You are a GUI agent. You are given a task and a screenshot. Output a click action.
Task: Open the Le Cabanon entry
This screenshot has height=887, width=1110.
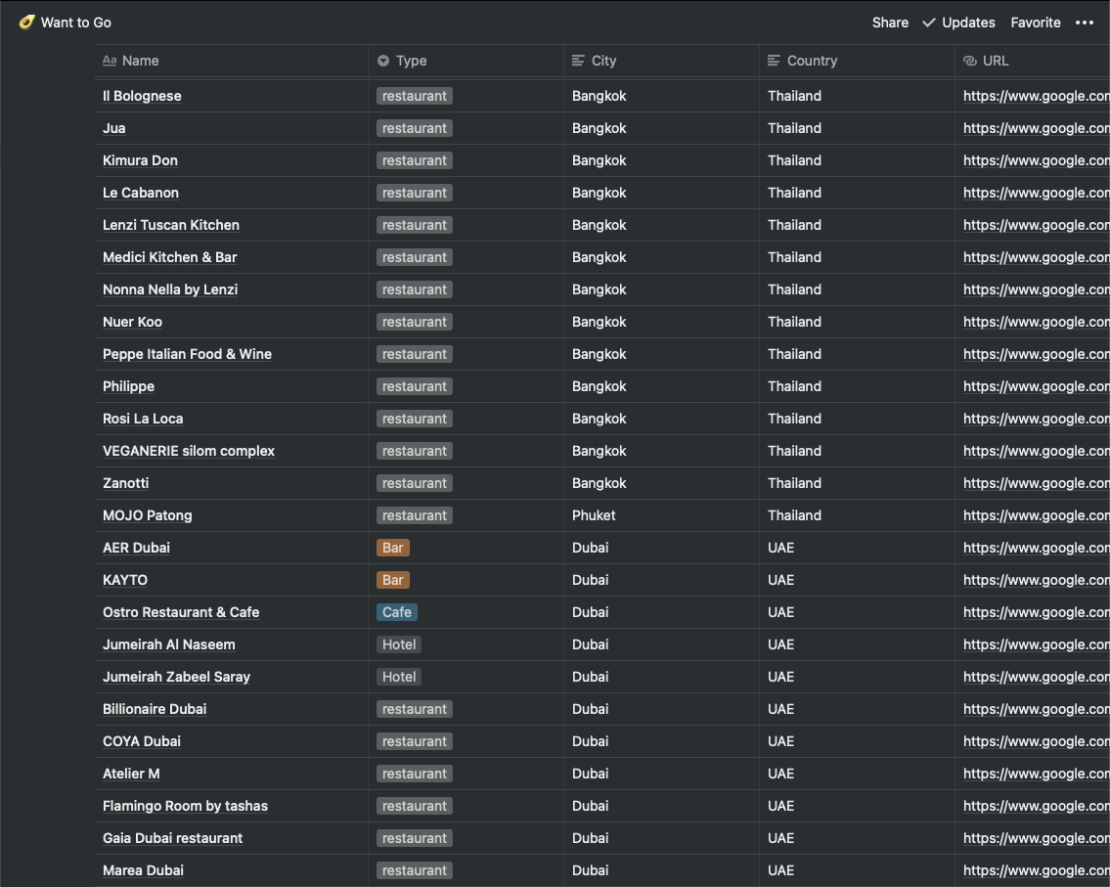141,193
